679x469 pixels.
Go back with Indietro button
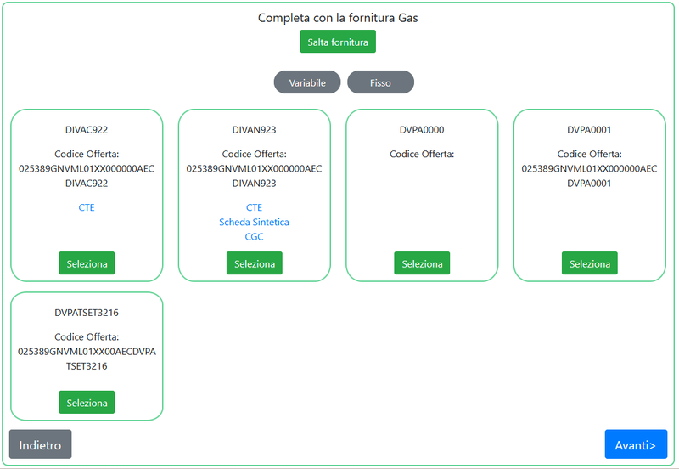tap(40, 444)
